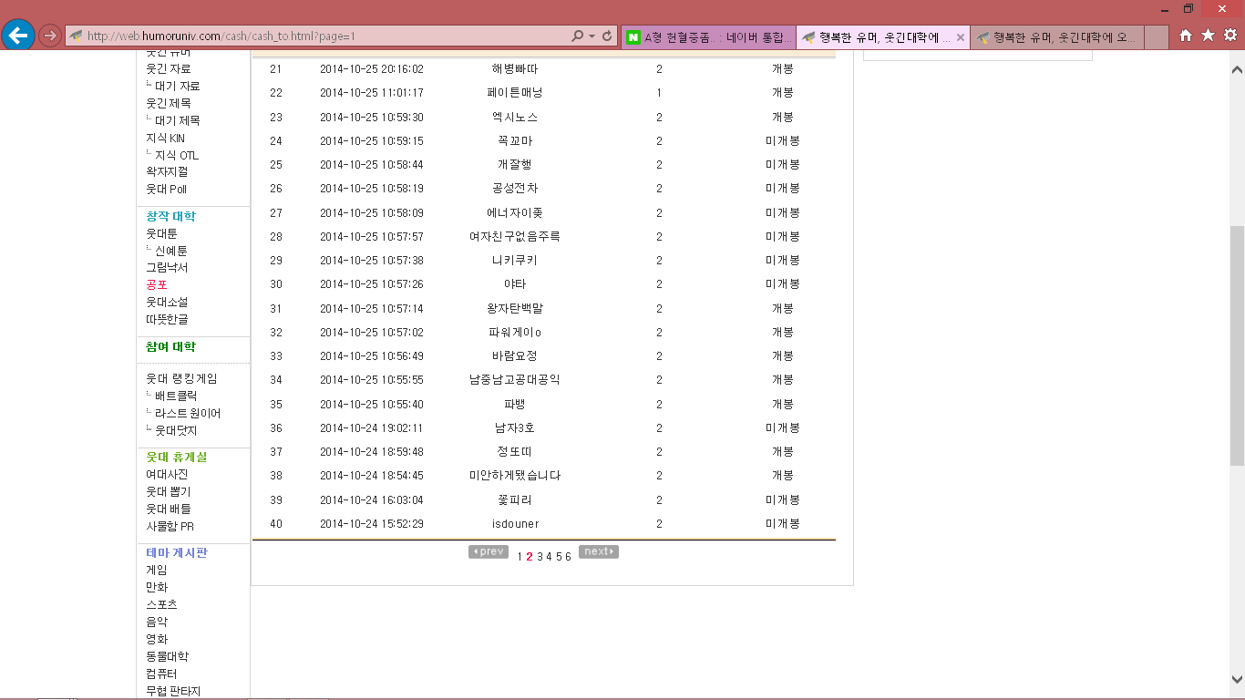Go to page 6 in pagination
Viewport: 1245px width, 700px height.
(x=568, y=557)
